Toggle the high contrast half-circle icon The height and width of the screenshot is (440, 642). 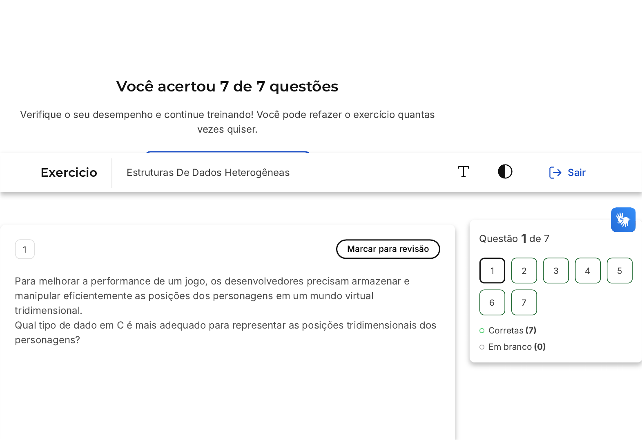coord(505,172)
